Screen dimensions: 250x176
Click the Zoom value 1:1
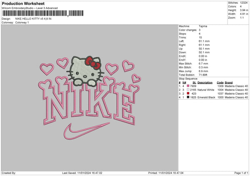pos(242,18)
